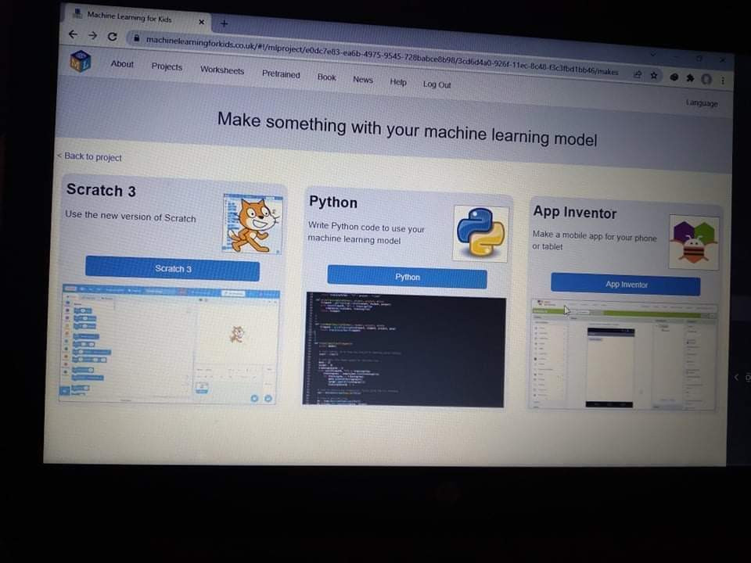Click the 'Make something with your machine learning model' title
Screen dimensions: 751x563
(x=407, y=129)
